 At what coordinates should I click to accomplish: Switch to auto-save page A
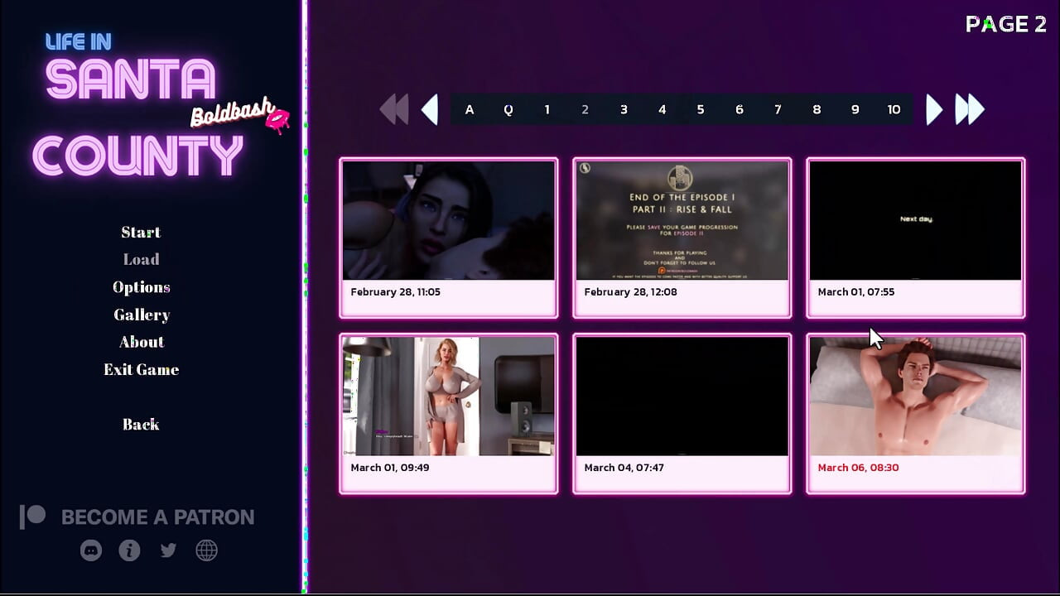pyautogui.click(x=470, y=110)
